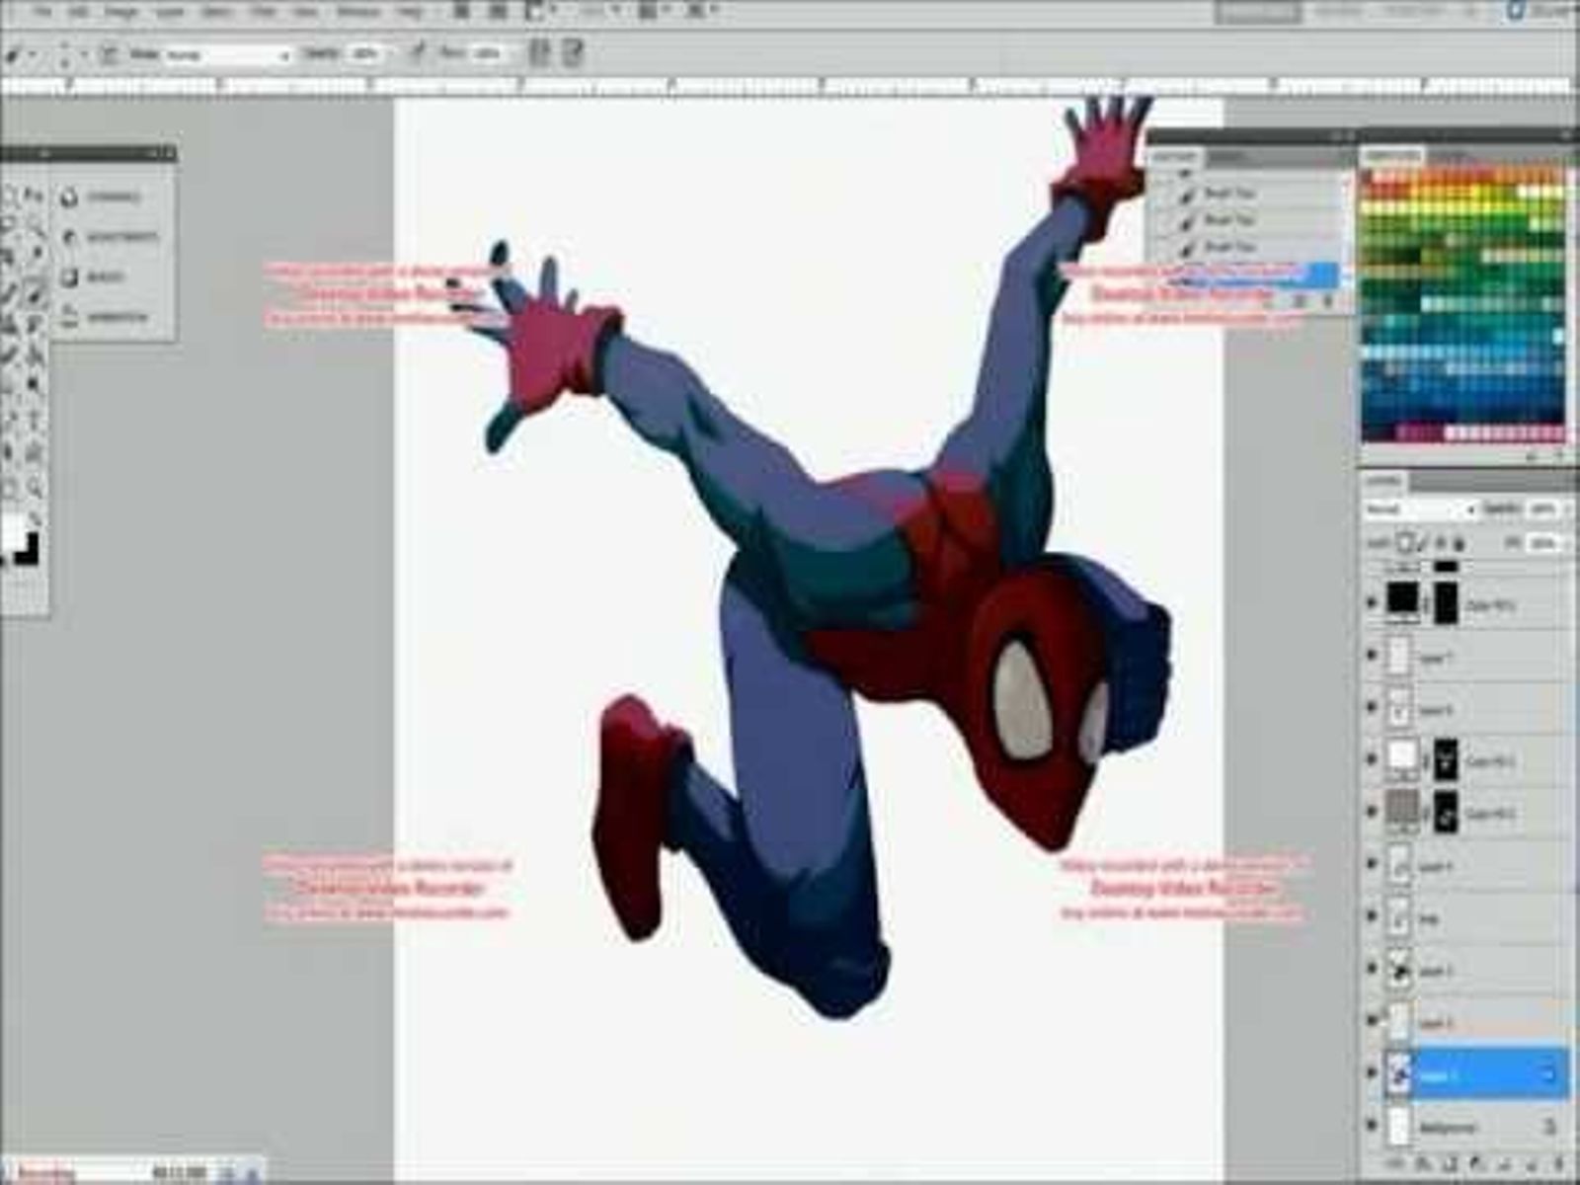This screenshot has width=1580, height=1185.
Task: Click the Background layer thumbnail
Action: tap(1399, 1126)
